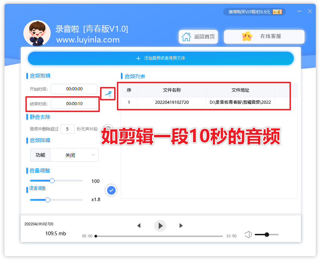Image resolution: width=322 pixels, height=261 pixels.
Task: Click 添加音频或者视频文件 button
Action: click(x=161, y=58)
